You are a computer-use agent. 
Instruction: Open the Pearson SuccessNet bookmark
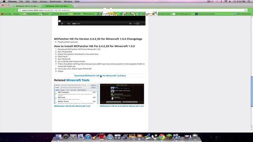[205, 14]
